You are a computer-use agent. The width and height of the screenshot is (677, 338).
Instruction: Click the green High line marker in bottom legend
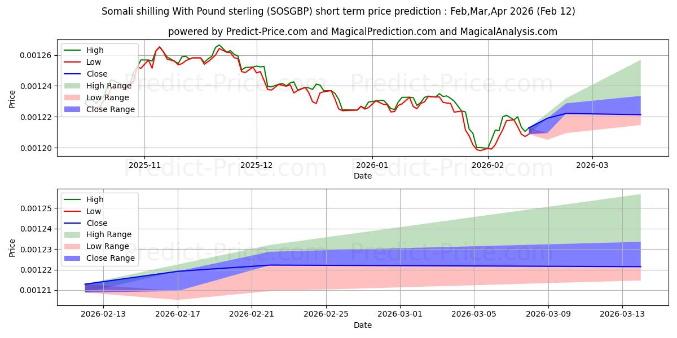[73, 200]
